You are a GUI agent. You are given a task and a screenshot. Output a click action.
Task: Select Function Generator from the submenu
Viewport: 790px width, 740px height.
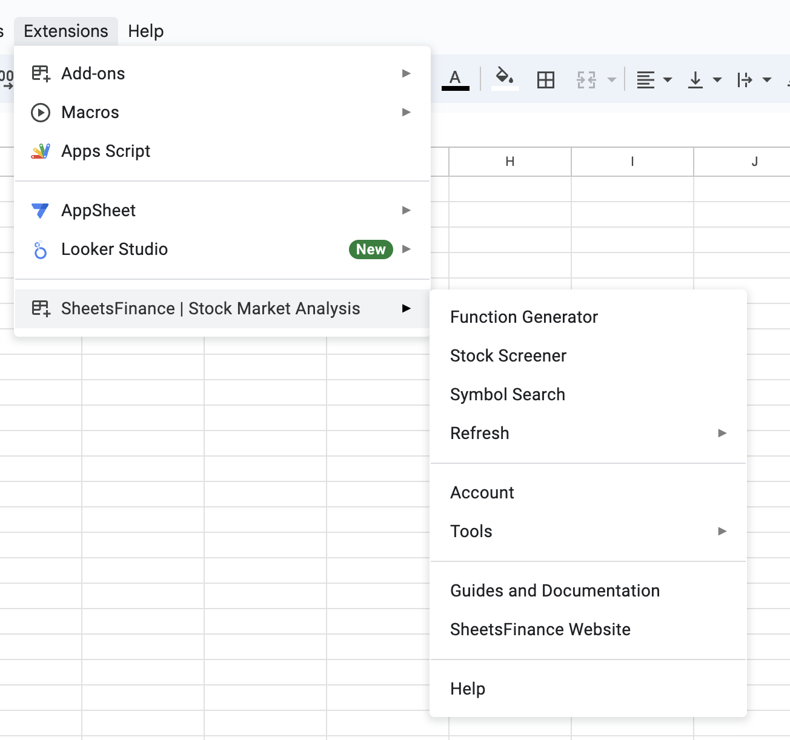[x=524, y=317]
